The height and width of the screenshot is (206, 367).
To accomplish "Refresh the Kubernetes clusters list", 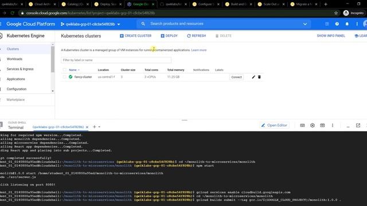I will [196, 35].
